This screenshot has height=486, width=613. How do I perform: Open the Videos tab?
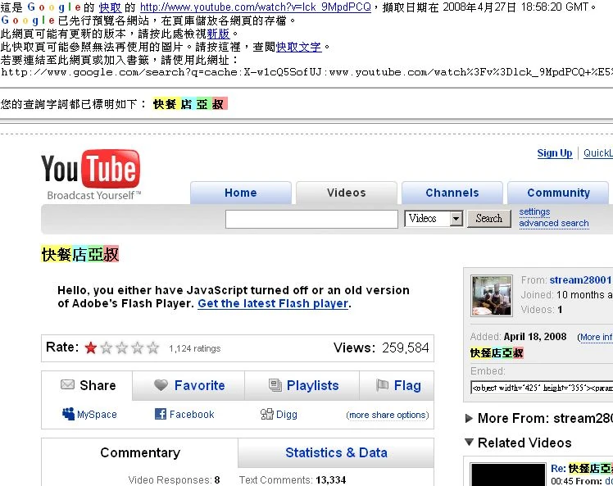pos(347,193)
